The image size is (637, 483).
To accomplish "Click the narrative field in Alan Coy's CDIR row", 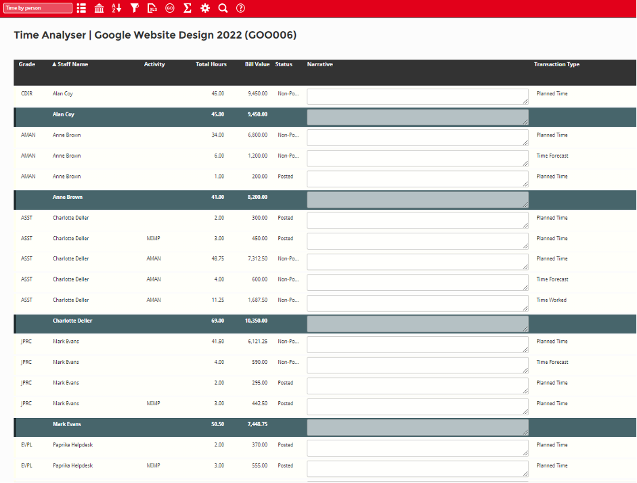I will (x=417, y=96).
